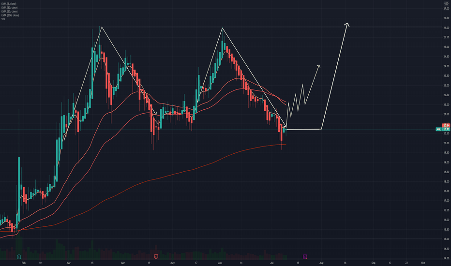Click the Jun label on time axis
Image resolution: width=451 pixels, height=266 pixels.
coord(220,263)
